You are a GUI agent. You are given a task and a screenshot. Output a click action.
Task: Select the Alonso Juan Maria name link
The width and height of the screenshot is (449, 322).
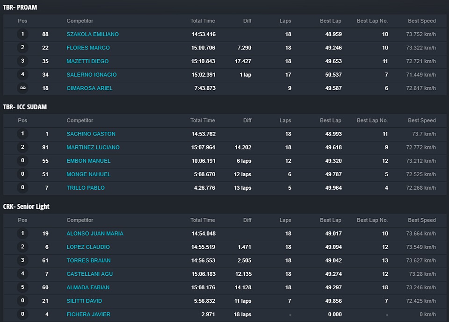point(95,234)
